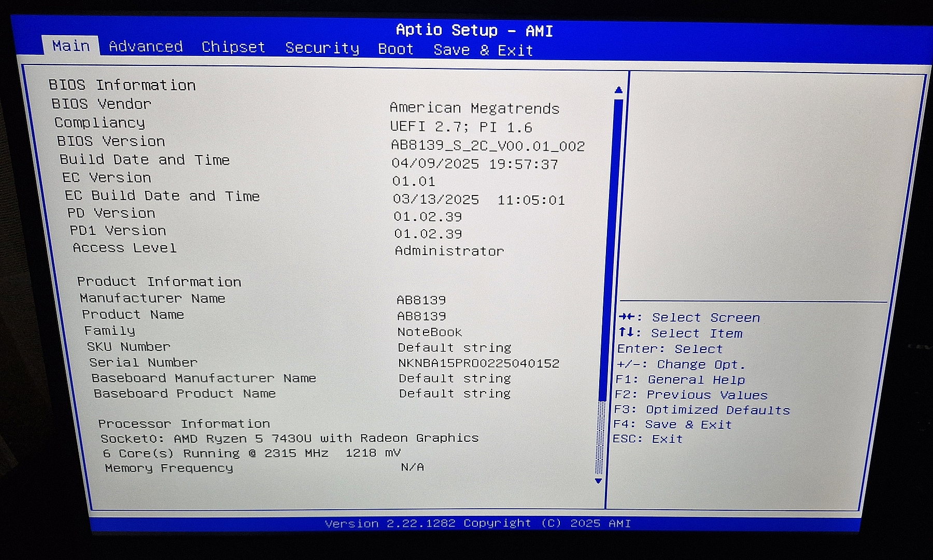Click the 'Version 2.22.1282 Copyright' footer text
Screen dimensions: 933x560
478,523
